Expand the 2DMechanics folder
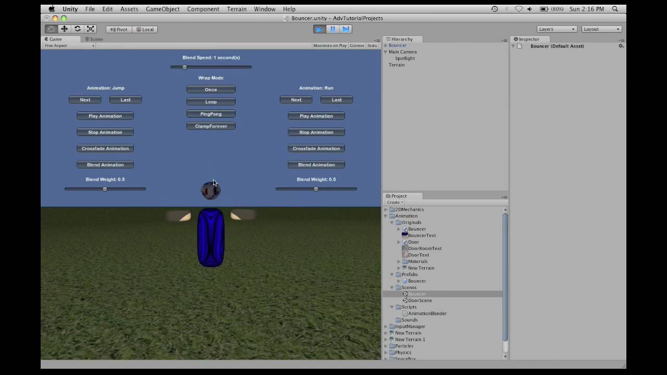This screenshot has height=375, width=667. pos(386,209)
